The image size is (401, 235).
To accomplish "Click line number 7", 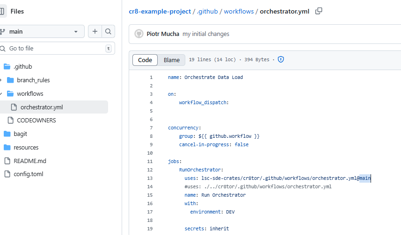I will [x=151, y=128].
